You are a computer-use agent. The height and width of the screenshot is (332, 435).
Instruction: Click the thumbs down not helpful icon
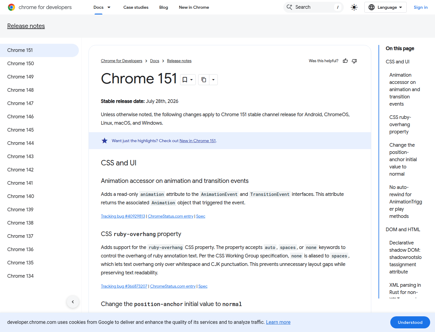pos(354,61)
